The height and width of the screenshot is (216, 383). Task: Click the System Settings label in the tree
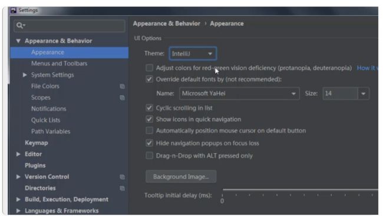click(x=52, y=75)
